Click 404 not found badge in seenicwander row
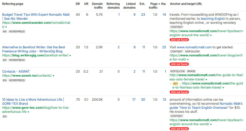 point(179,40)
